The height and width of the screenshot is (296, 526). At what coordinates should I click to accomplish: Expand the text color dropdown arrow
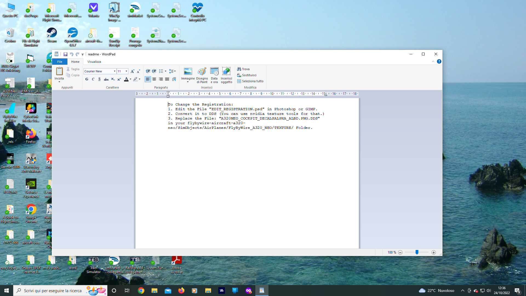[x=130, y=79]
